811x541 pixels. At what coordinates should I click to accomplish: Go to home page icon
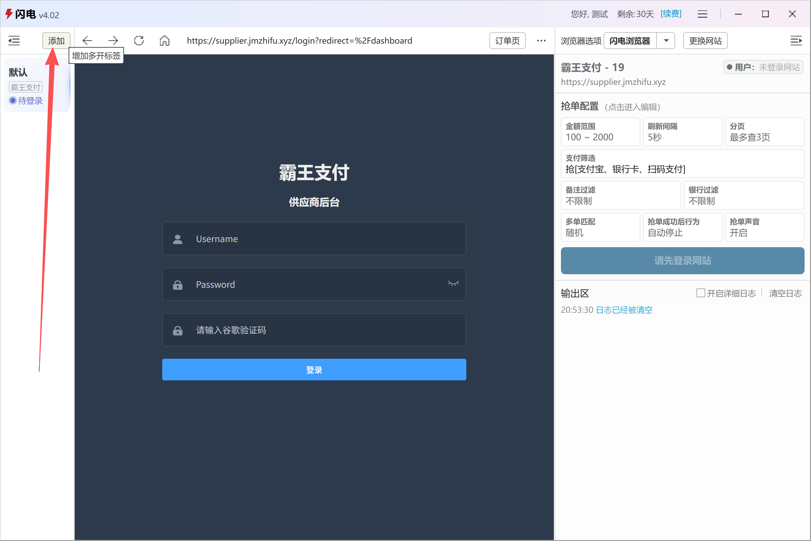165,41
